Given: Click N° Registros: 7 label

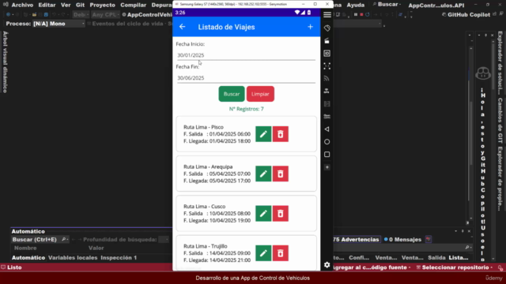Looking at the screenshot, I should click(x=246, y=109).
